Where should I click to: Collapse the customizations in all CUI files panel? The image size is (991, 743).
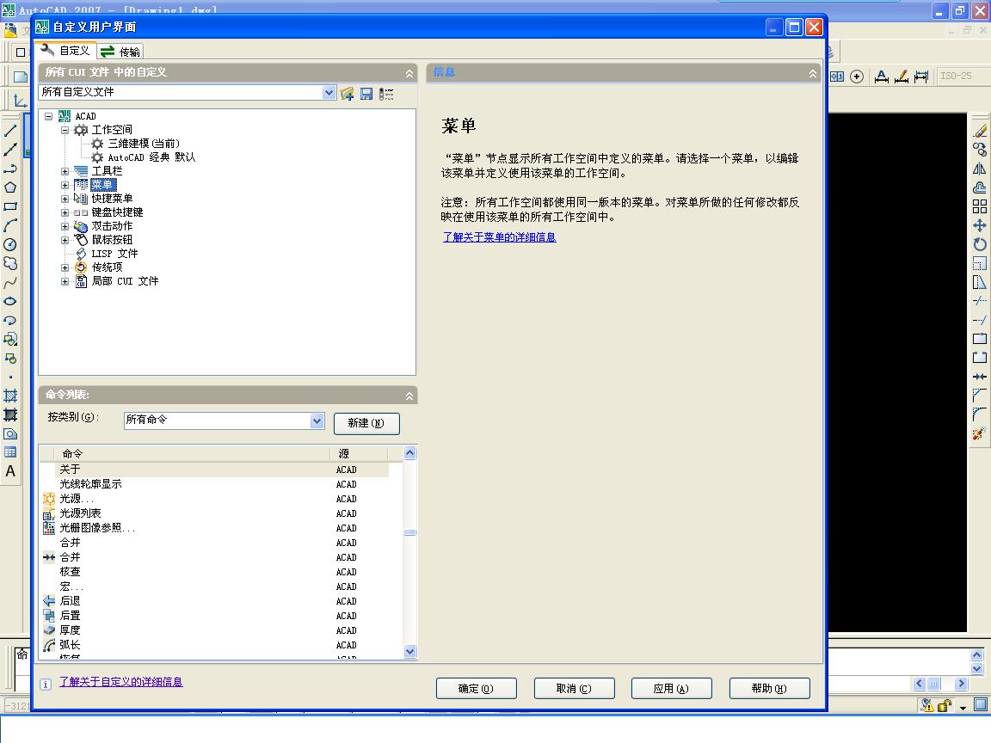click(x=409, y=74)
